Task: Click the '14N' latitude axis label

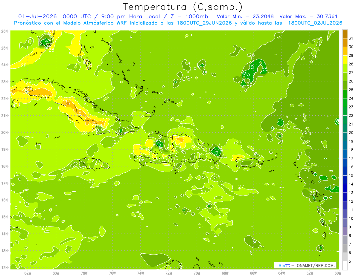Action: (x=4, y=234)
